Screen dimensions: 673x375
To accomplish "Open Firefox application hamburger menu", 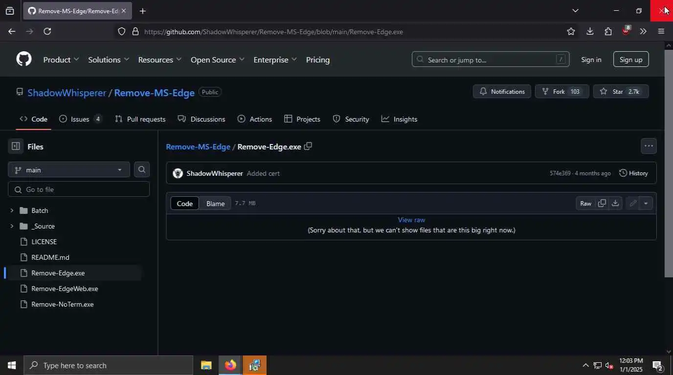I will [661, 31].
